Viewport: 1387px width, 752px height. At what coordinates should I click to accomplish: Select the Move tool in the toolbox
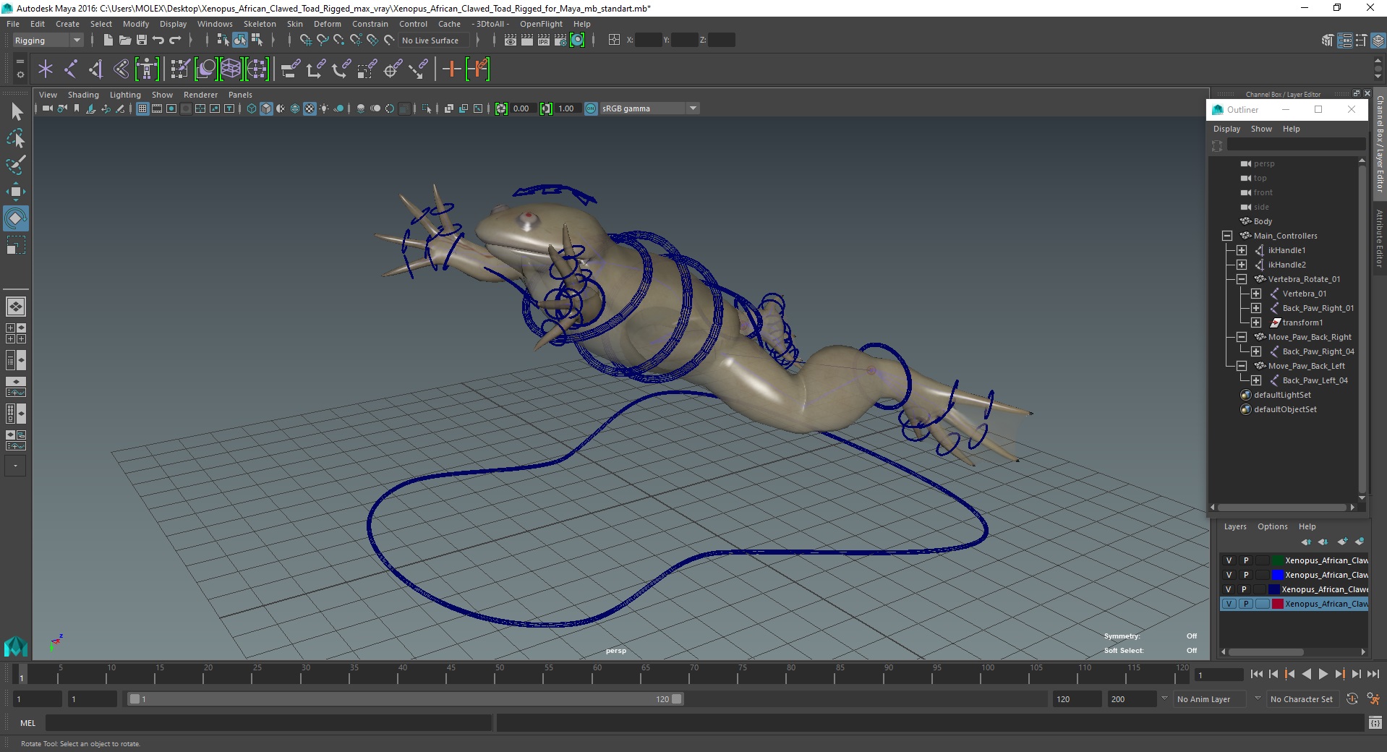coord(15,191)
